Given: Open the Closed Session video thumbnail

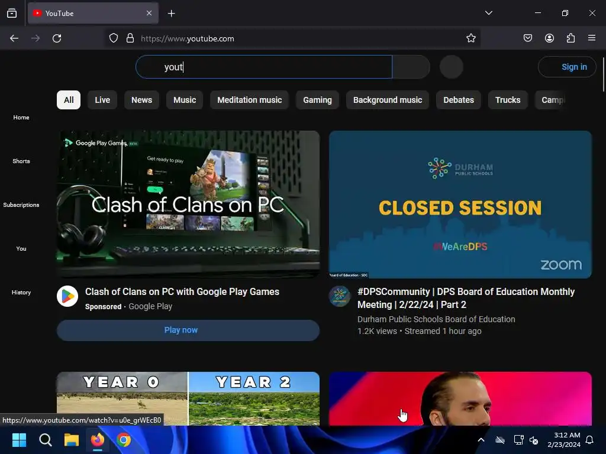Looking at the screenshot, I should pyautogui.click(x=460, y=204).
